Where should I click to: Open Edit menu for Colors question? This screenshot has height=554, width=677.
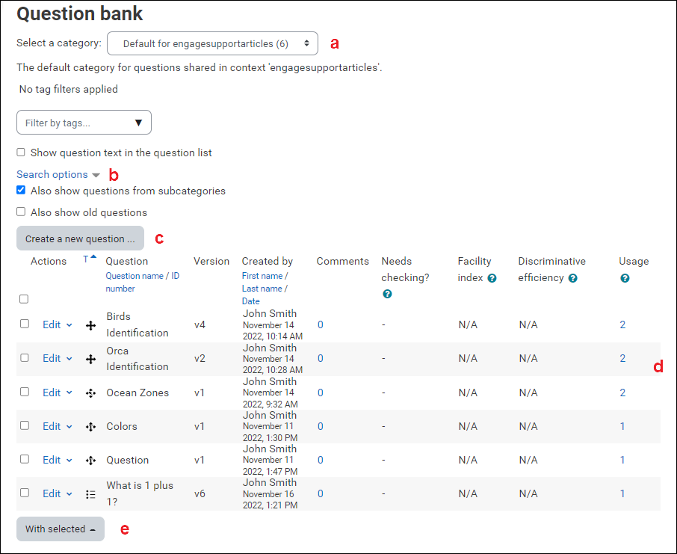[x=58, y=426]
